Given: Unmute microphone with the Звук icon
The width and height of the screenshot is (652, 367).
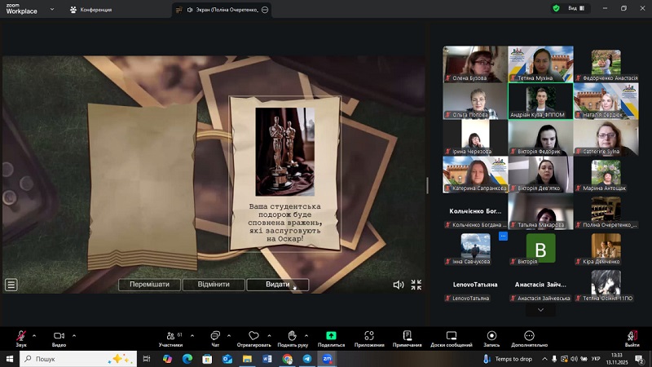Looking at the screenshot, I should click(20, 336).
